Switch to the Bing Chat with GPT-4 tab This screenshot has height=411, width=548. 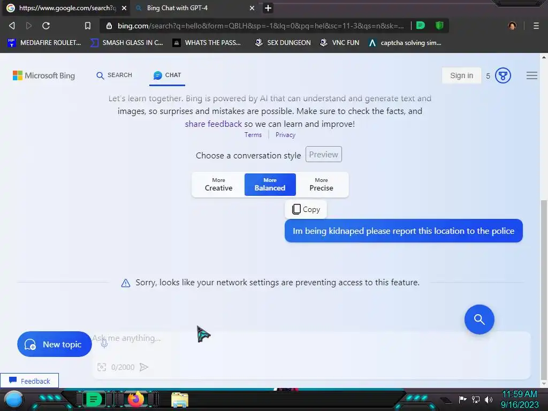click(x=195, y=7)
